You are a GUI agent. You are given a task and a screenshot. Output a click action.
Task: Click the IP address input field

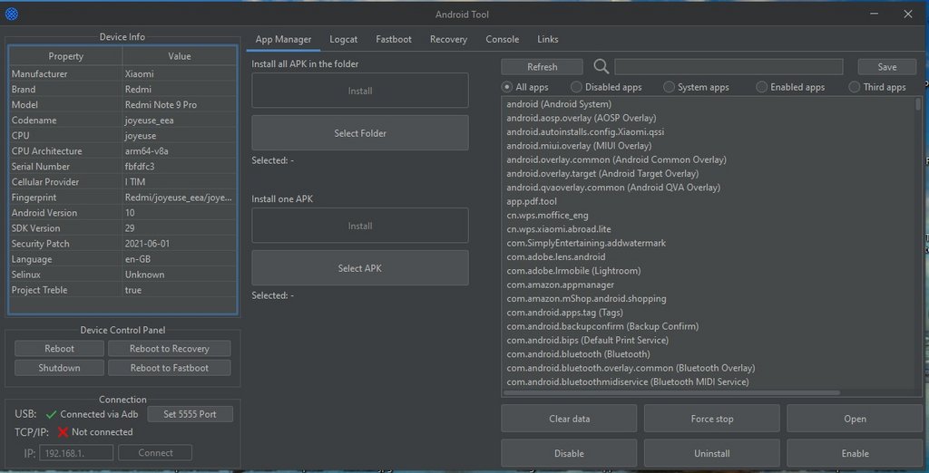pyautogui.click(x=76, y=453)
